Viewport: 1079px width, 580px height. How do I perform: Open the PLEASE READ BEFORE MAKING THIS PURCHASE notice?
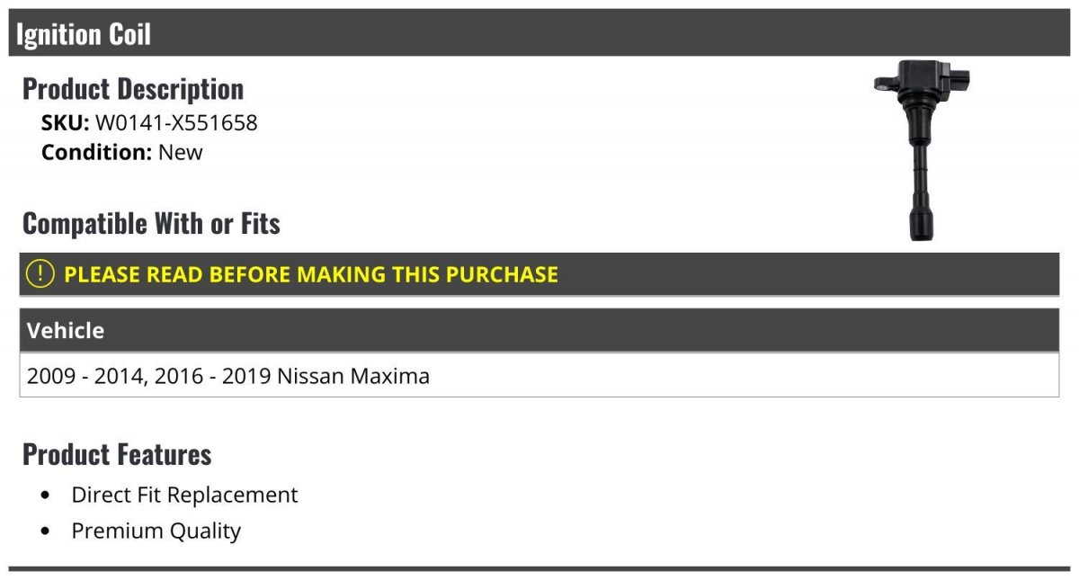[x=311, y=274]
